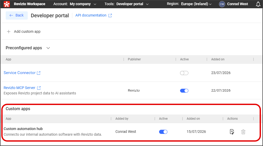The image size is (263, 146).
Task: Click the Developer portal page heading
Action: [x=50, y=15]
